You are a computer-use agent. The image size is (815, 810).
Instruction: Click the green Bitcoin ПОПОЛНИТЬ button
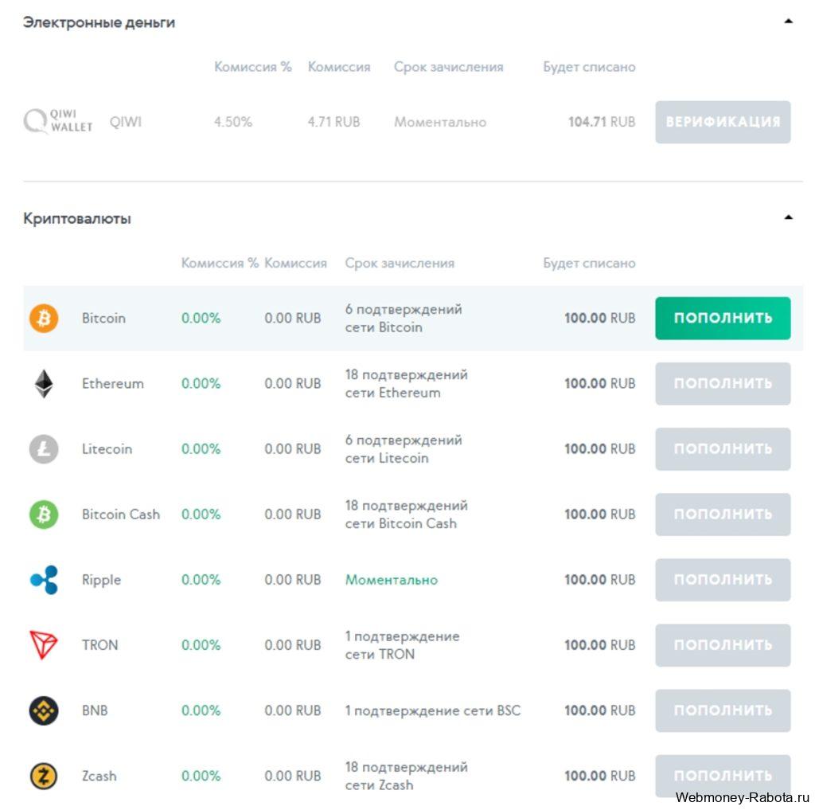[x=723, y=318]
